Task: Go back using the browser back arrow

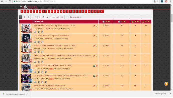Action: point(2,1)
